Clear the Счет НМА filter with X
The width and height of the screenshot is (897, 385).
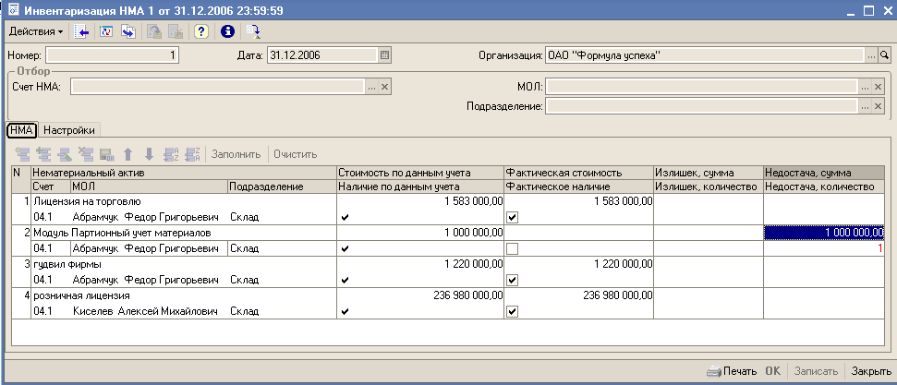385,86
